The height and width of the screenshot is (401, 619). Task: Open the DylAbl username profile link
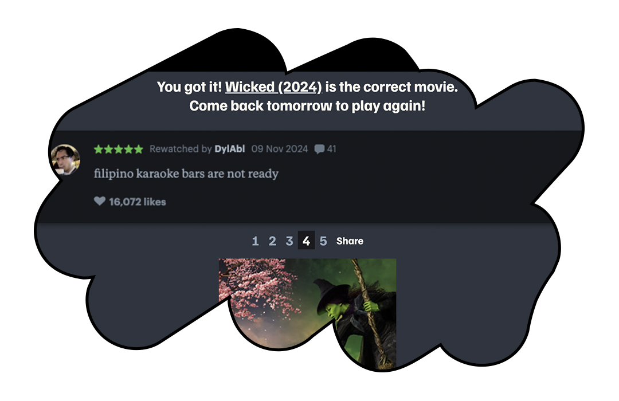(x=229, y=149)
